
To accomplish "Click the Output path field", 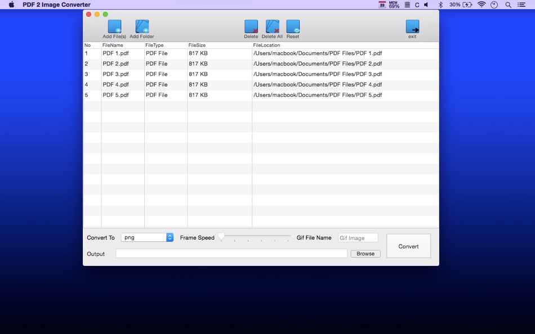I will (x=231, y=254).
